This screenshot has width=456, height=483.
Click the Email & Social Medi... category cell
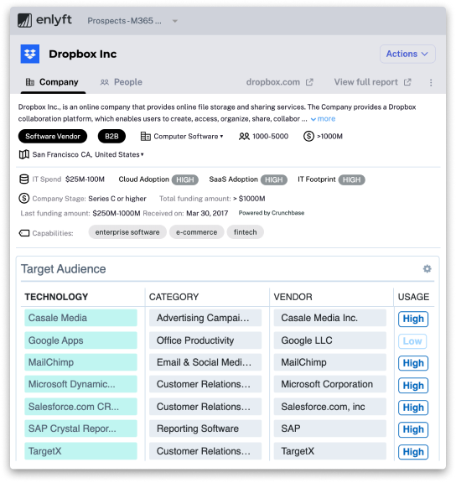point(205,362)
